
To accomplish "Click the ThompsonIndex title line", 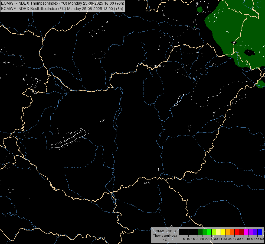I will [63, 3].
